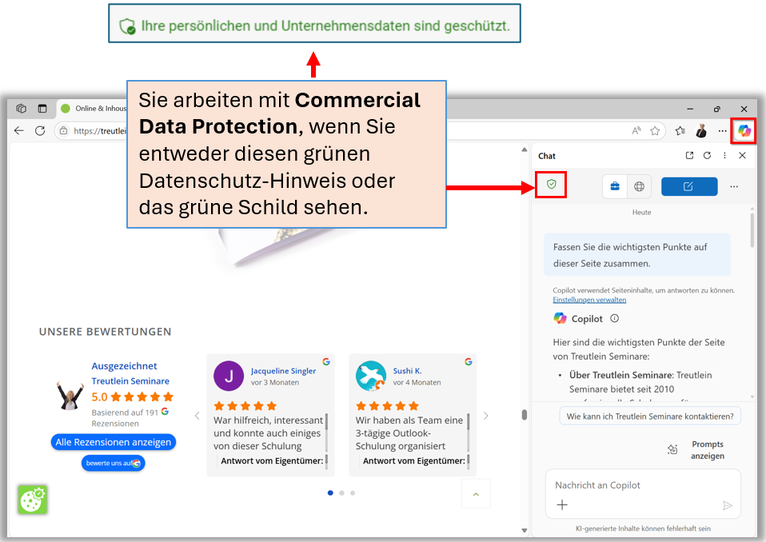766x542 pixels.
Task: Click the Nachricht an Copilot input field
Action: point(643,485)
